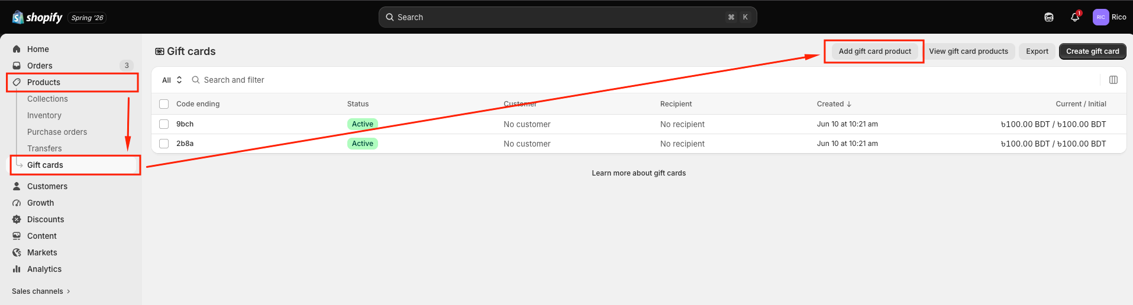
Task: Click Add gift card product button
Action: pos(874,51)
